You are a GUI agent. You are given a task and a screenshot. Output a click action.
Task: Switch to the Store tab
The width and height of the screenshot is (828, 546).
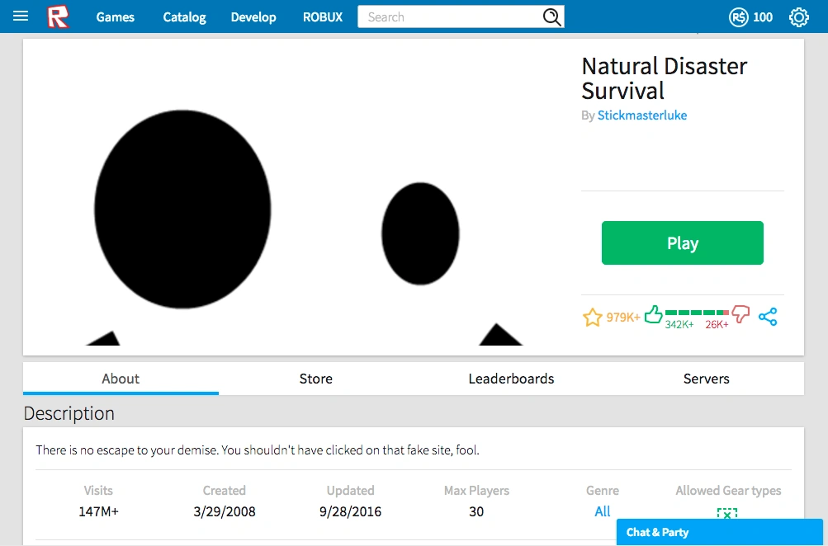point(316,379)
